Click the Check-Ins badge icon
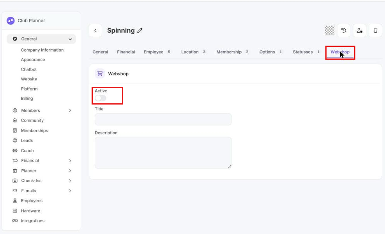 [x=15, y=181]
